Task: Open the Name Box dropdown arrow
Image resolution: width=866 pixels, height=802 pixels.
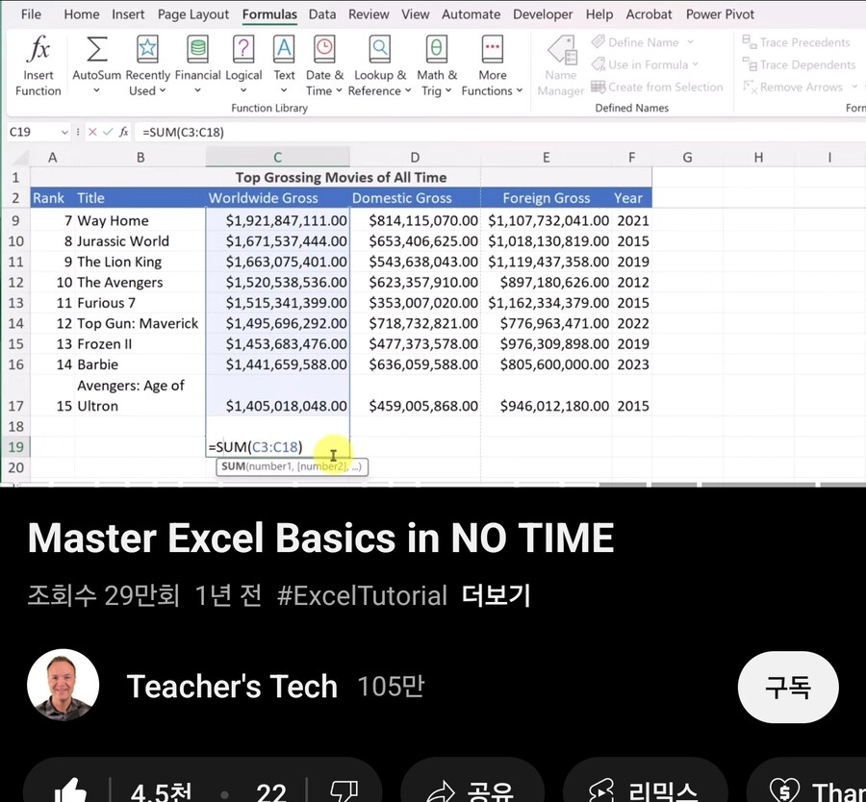Action: [x=64, y=132]
